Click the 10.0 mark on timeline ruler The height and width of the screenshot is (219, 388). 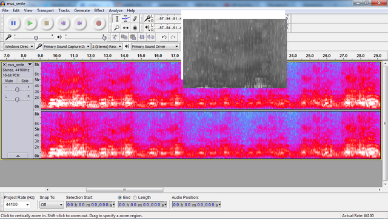[56, 56]
